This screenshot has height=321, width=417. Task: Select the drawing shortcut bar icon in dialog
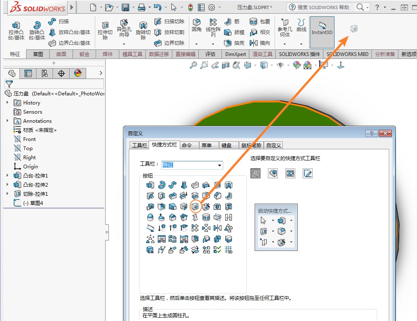click(290, 173)
